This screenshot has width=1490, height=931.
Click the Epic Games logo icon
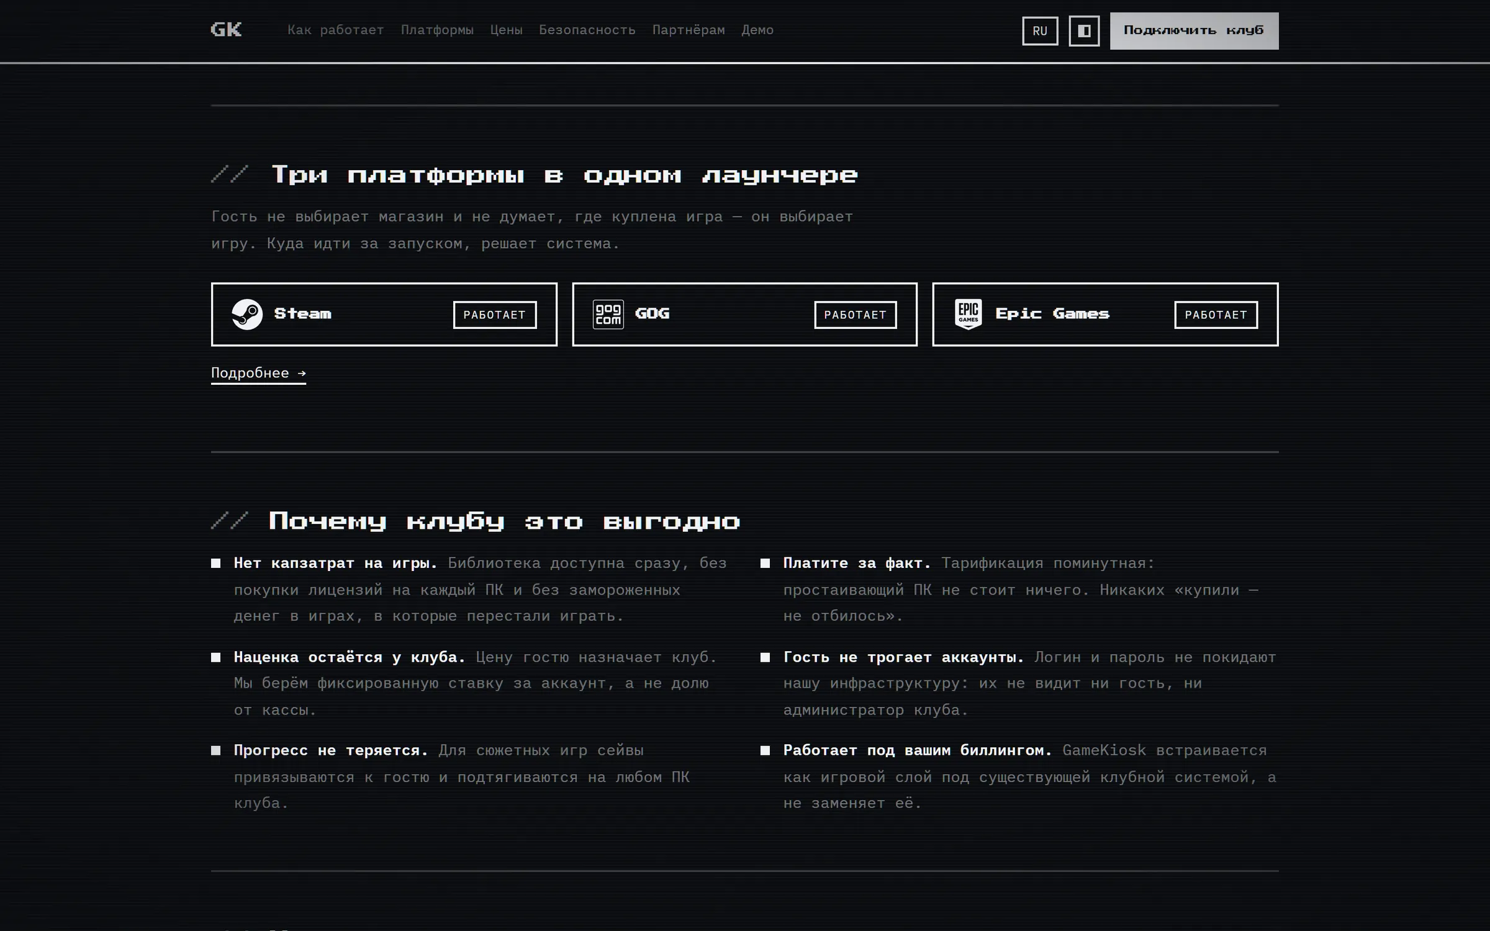[x=968, y=314]
